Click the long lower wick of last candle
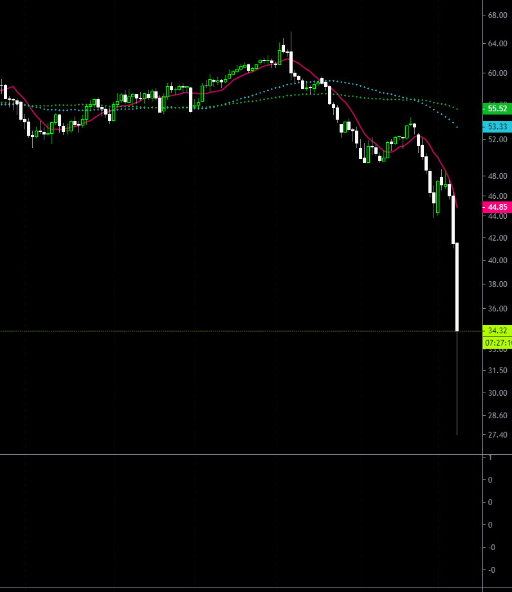 (457, 386)
